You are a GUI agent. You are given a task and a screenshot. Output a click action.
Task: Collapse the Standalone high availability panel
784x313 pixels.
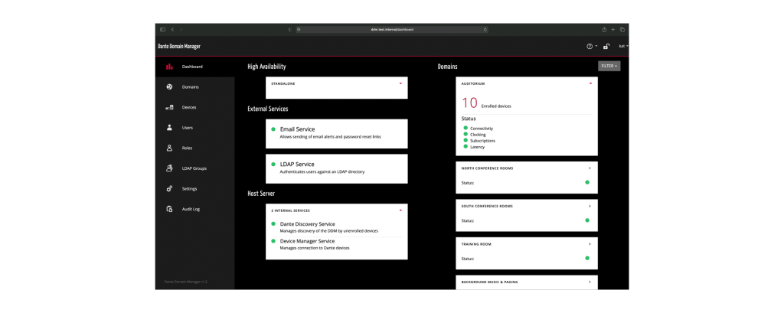(x=400, y=83)
